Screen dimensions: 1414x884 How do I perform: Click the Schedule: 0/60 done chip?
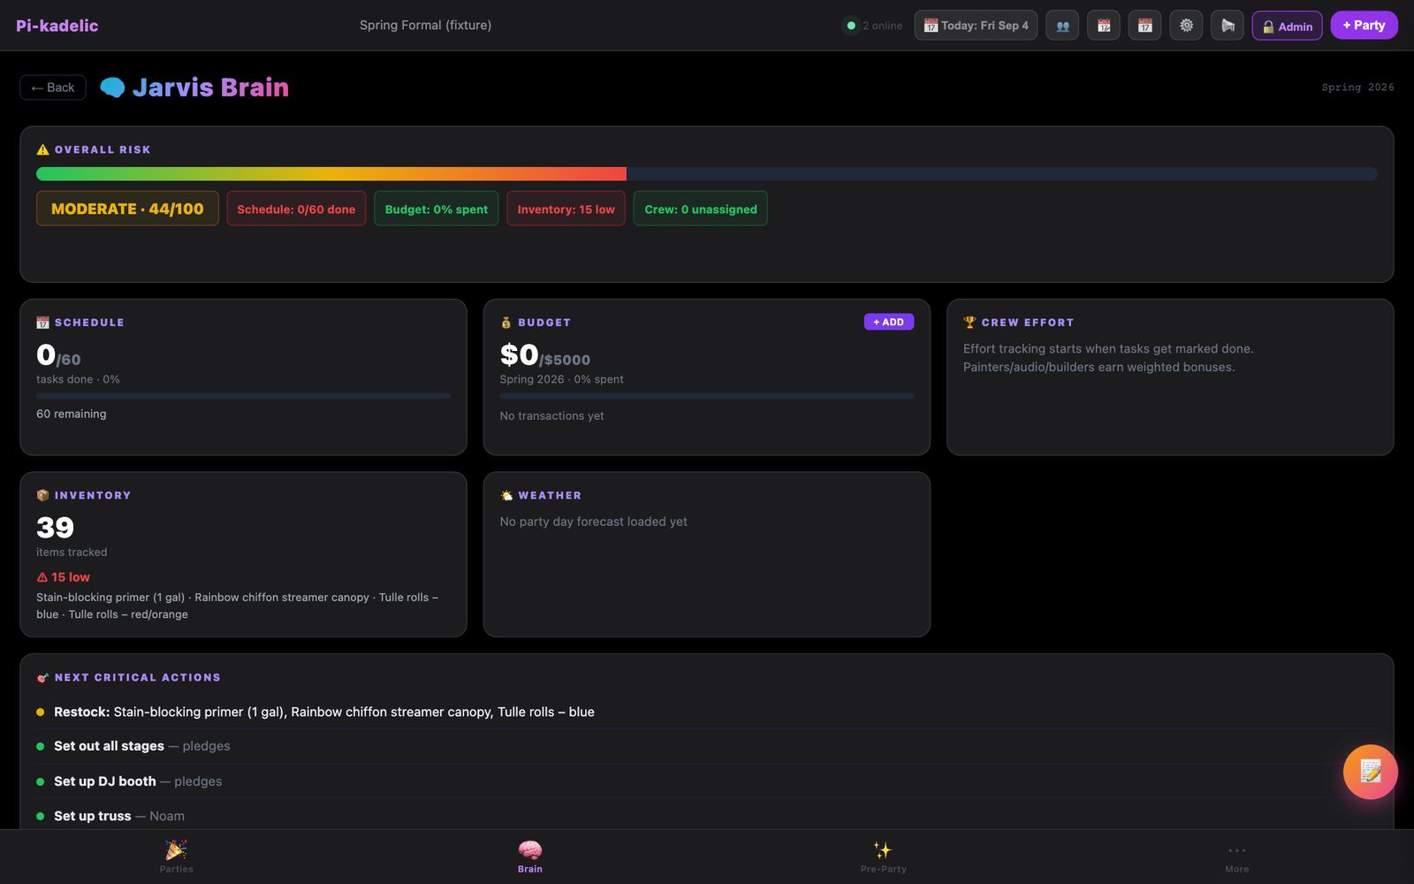tap(296, 209)
